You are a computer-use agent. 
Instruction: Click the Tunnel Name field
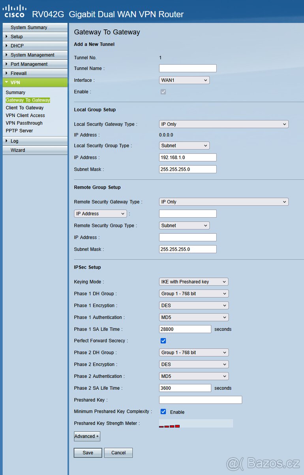point(188,68)
